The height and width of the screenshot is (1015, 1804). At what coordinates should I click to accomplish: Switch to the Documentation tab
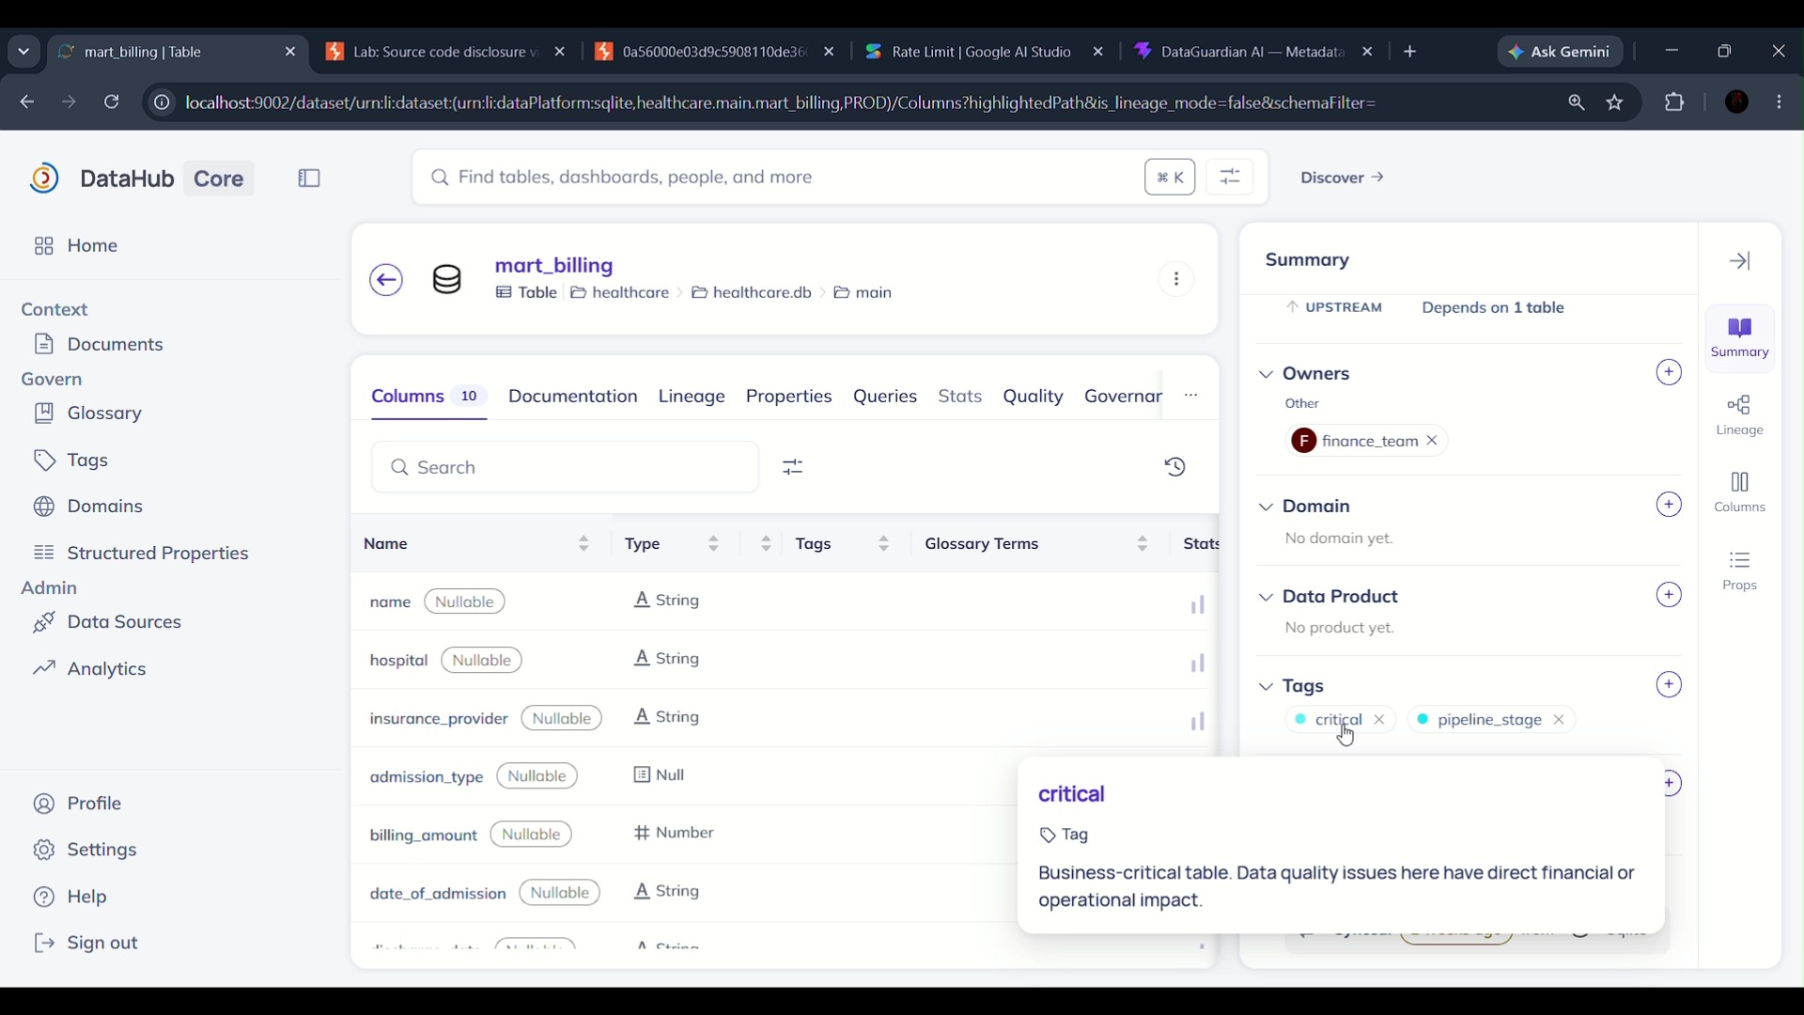pos(573,397)
